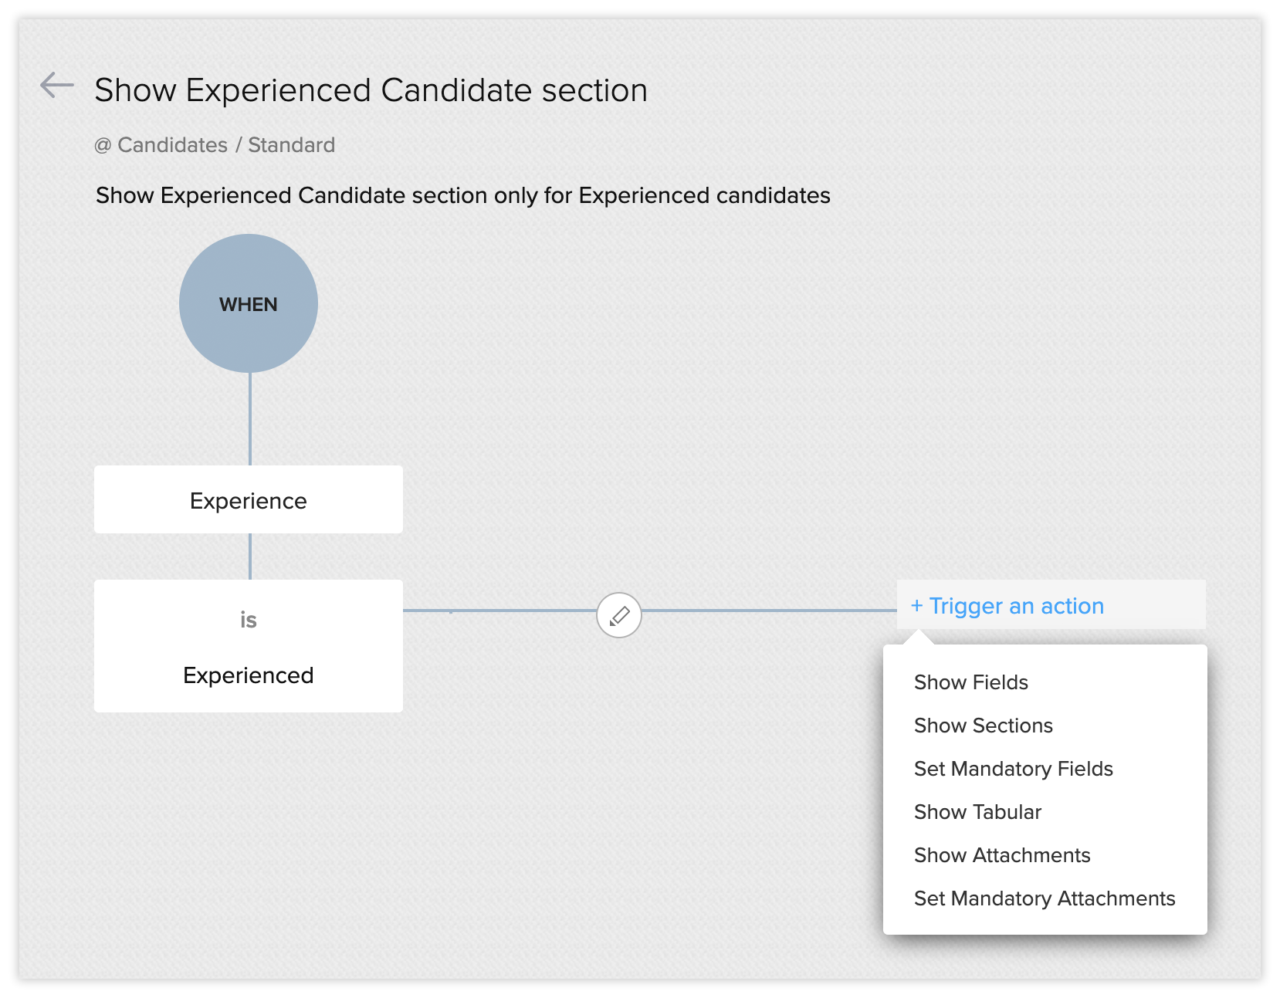The width and height of the screenshot is (1280, 998).
Task: Click the Standard layout name
Action: (291, 145)
